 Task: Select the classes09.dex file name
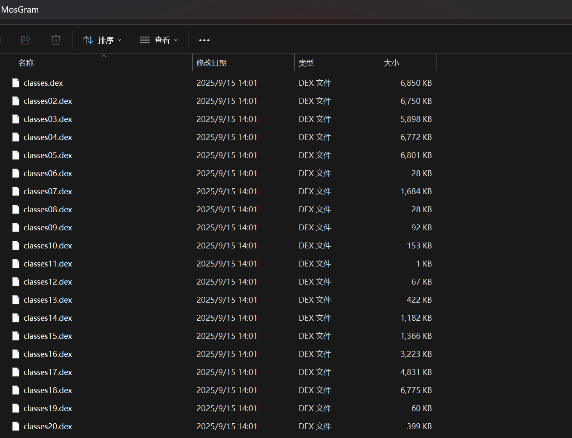click(x=48, y=227)
